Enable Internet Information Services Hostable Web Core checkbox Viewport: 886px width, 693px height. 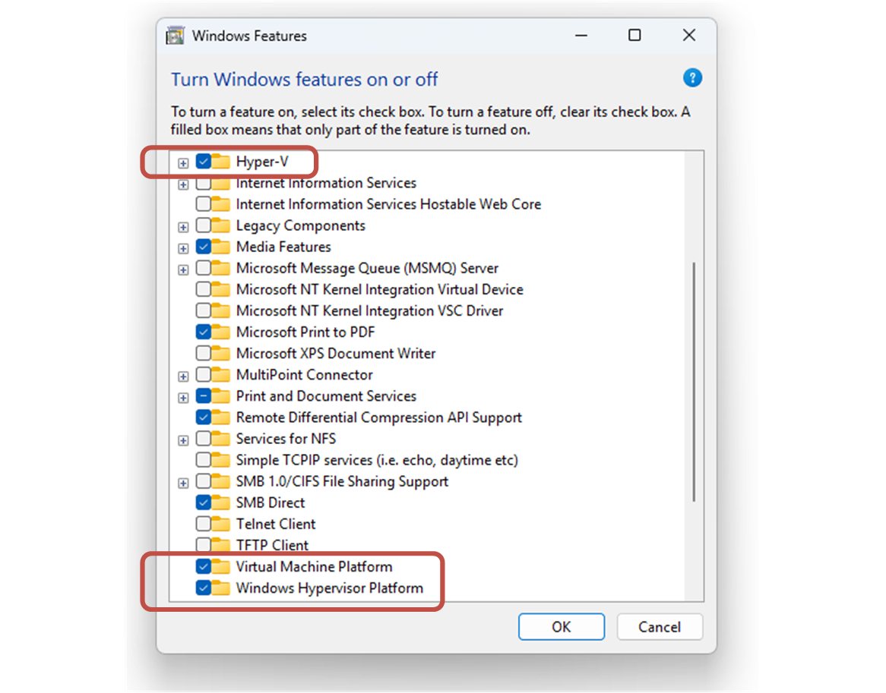[x=204, y=203]
